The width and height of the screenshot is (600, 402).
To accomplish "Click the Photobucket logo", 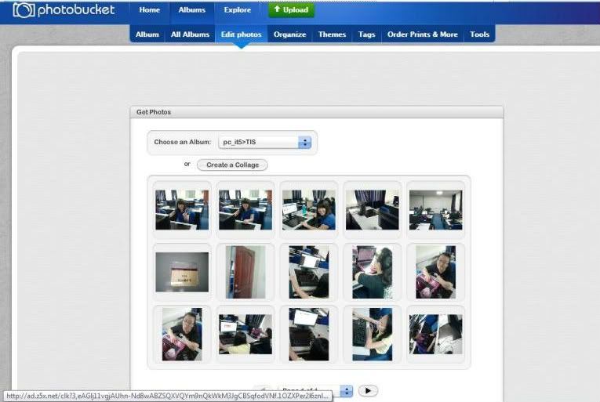I will coord(64,10).
